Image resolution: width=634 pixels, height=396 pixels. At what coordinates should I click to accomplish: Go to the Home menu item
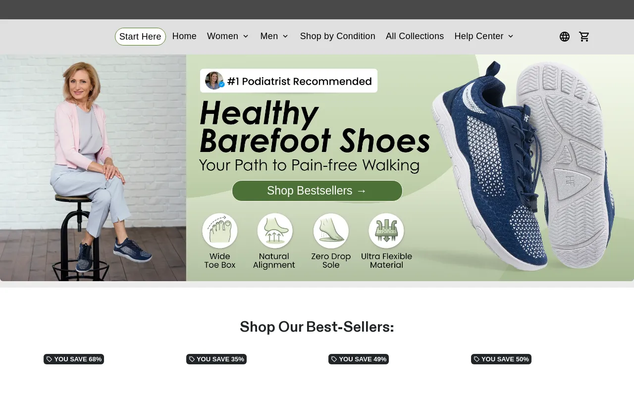coord(184,36)
